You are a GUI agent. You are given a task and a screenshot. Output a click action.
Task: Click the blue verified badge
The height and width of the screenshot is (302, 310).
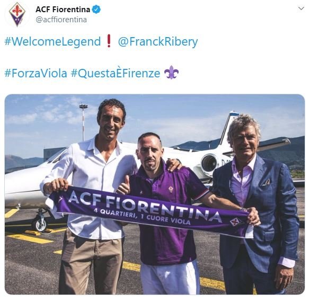(x=96, y=10)
